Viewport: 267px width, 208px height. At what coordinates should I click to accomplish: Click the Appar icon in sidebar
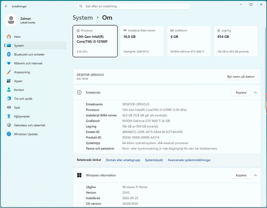pyautogui.click(x=9, y=81)
